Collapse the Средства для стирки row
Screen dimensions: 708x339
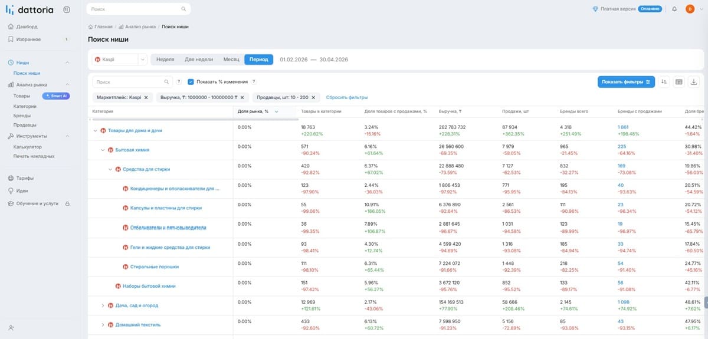tap(110, 169)
